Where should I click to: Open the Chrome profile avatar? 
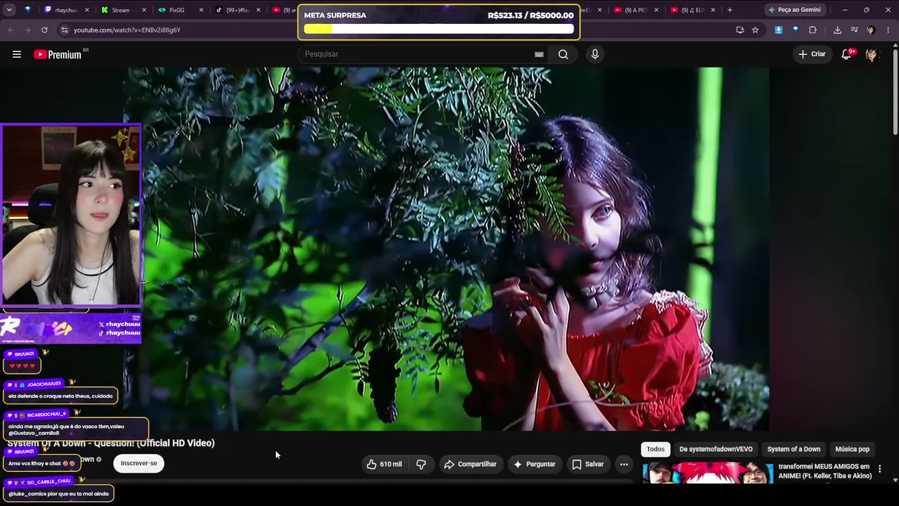click(x=871, y=30)
